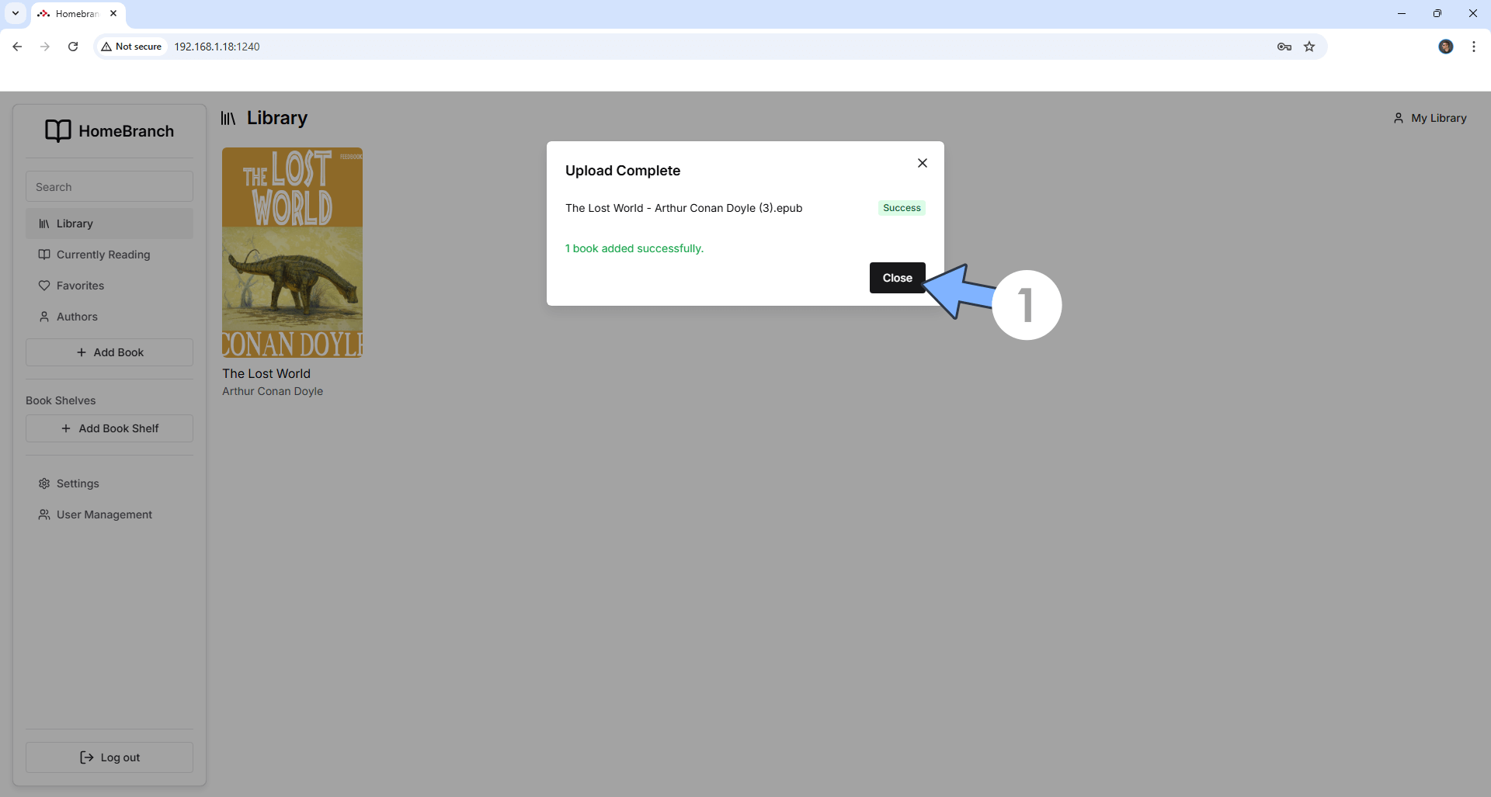This screenshot has width=1491, height=797.
Task: Click the HomeBranch book logo icon
Action: tap(58, 131)
